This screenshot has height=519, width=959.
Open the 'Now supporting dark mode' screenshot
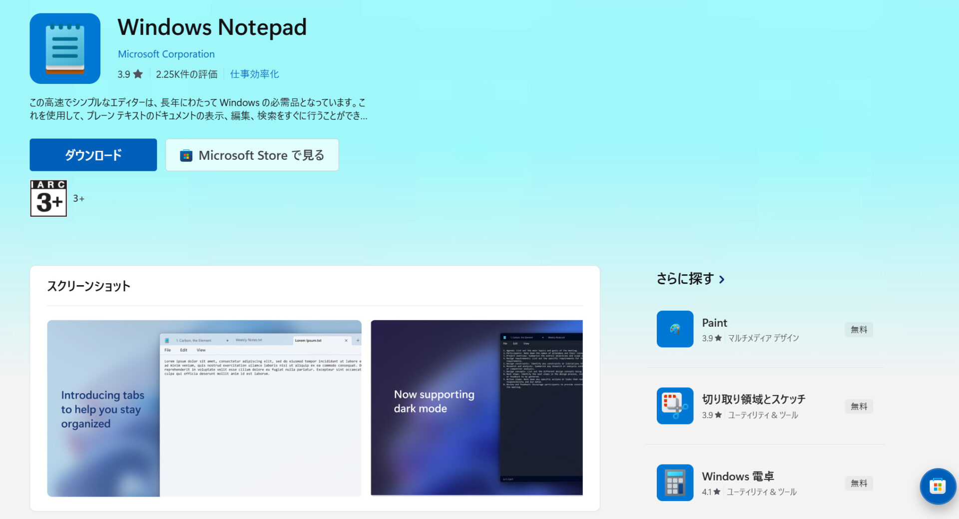click(477, 408)
